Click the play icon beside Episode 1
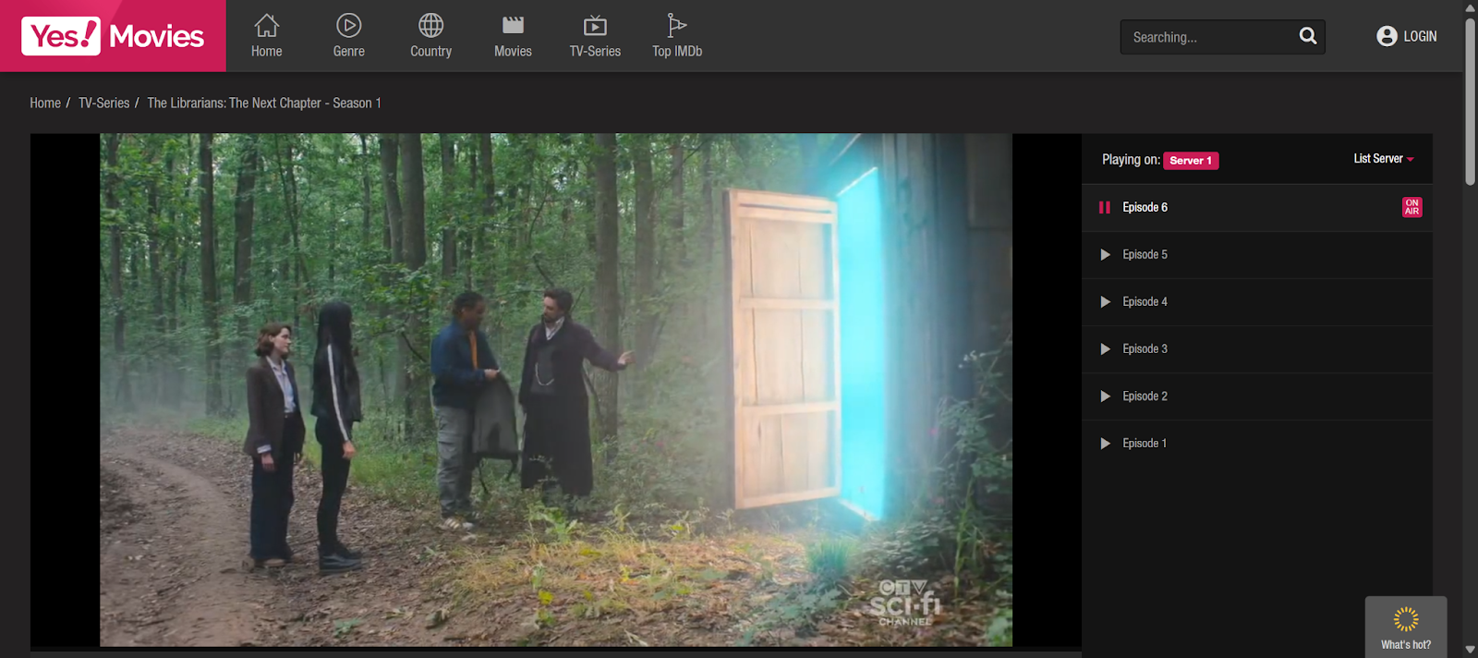 (1105, 444)
